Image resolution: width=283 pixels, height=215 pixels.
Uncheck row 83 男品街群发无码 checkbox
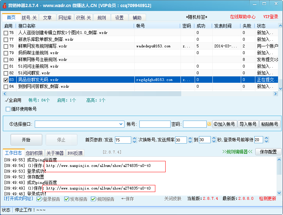pos(6,80)
